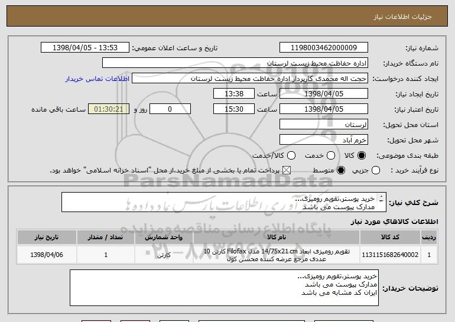Select the کالا radio button
The height and width of the screenshot is (322, 455).
[362, 155]
